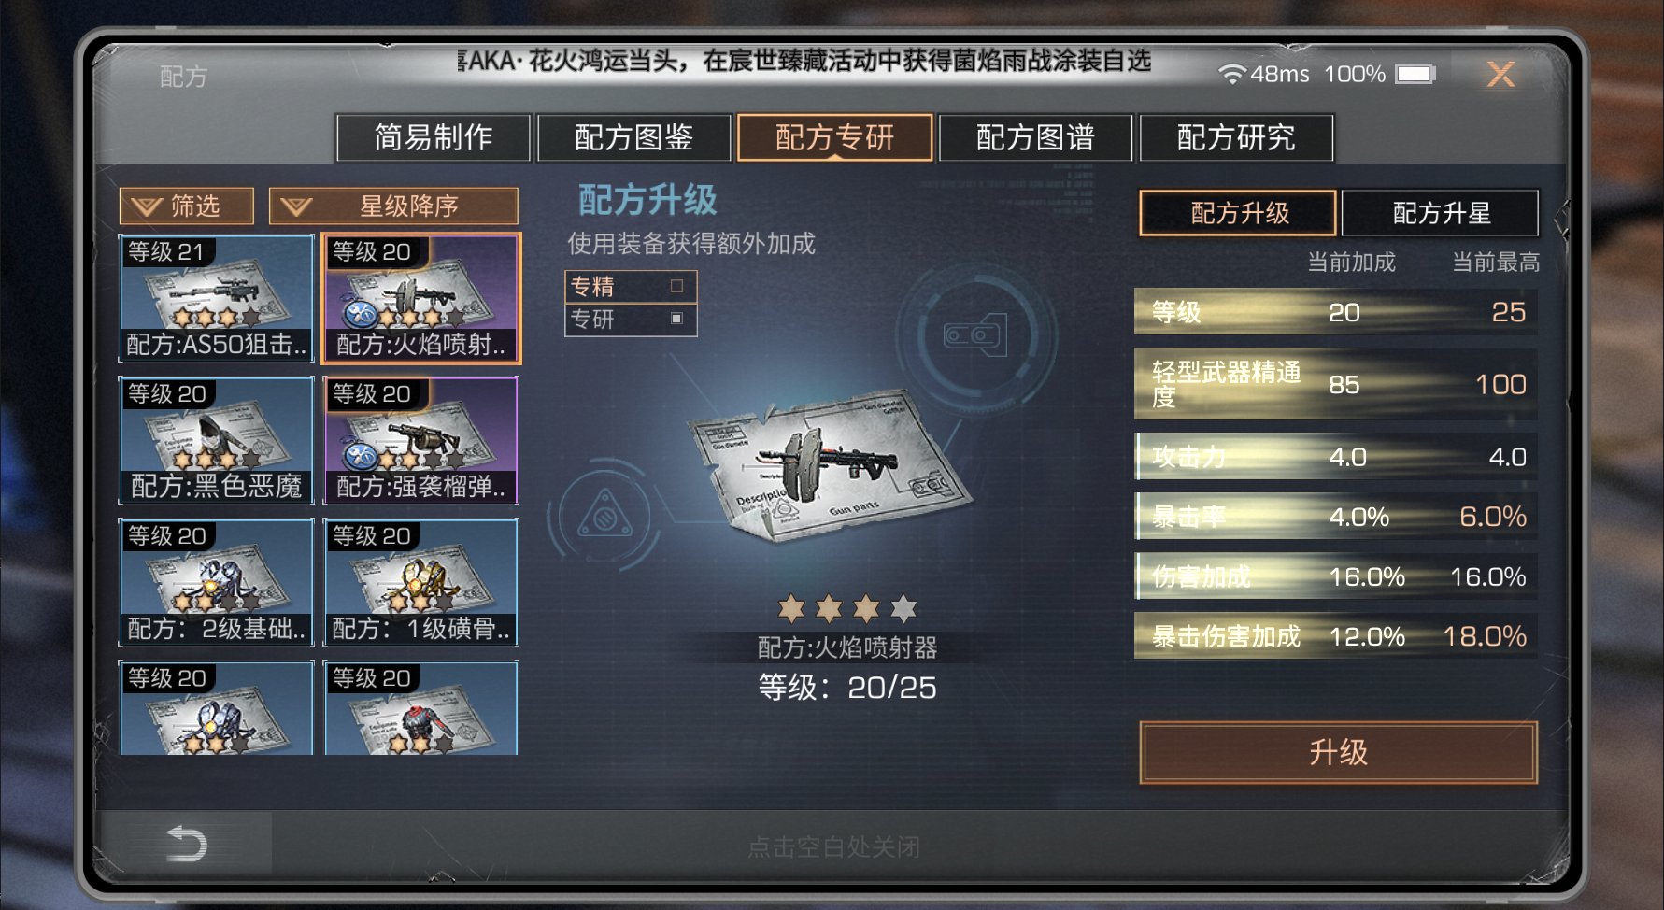Switch to the 简易制作 tab
Image resolution: width=1664 pixels, height=910 pixels.
click(x=434, y=137)
